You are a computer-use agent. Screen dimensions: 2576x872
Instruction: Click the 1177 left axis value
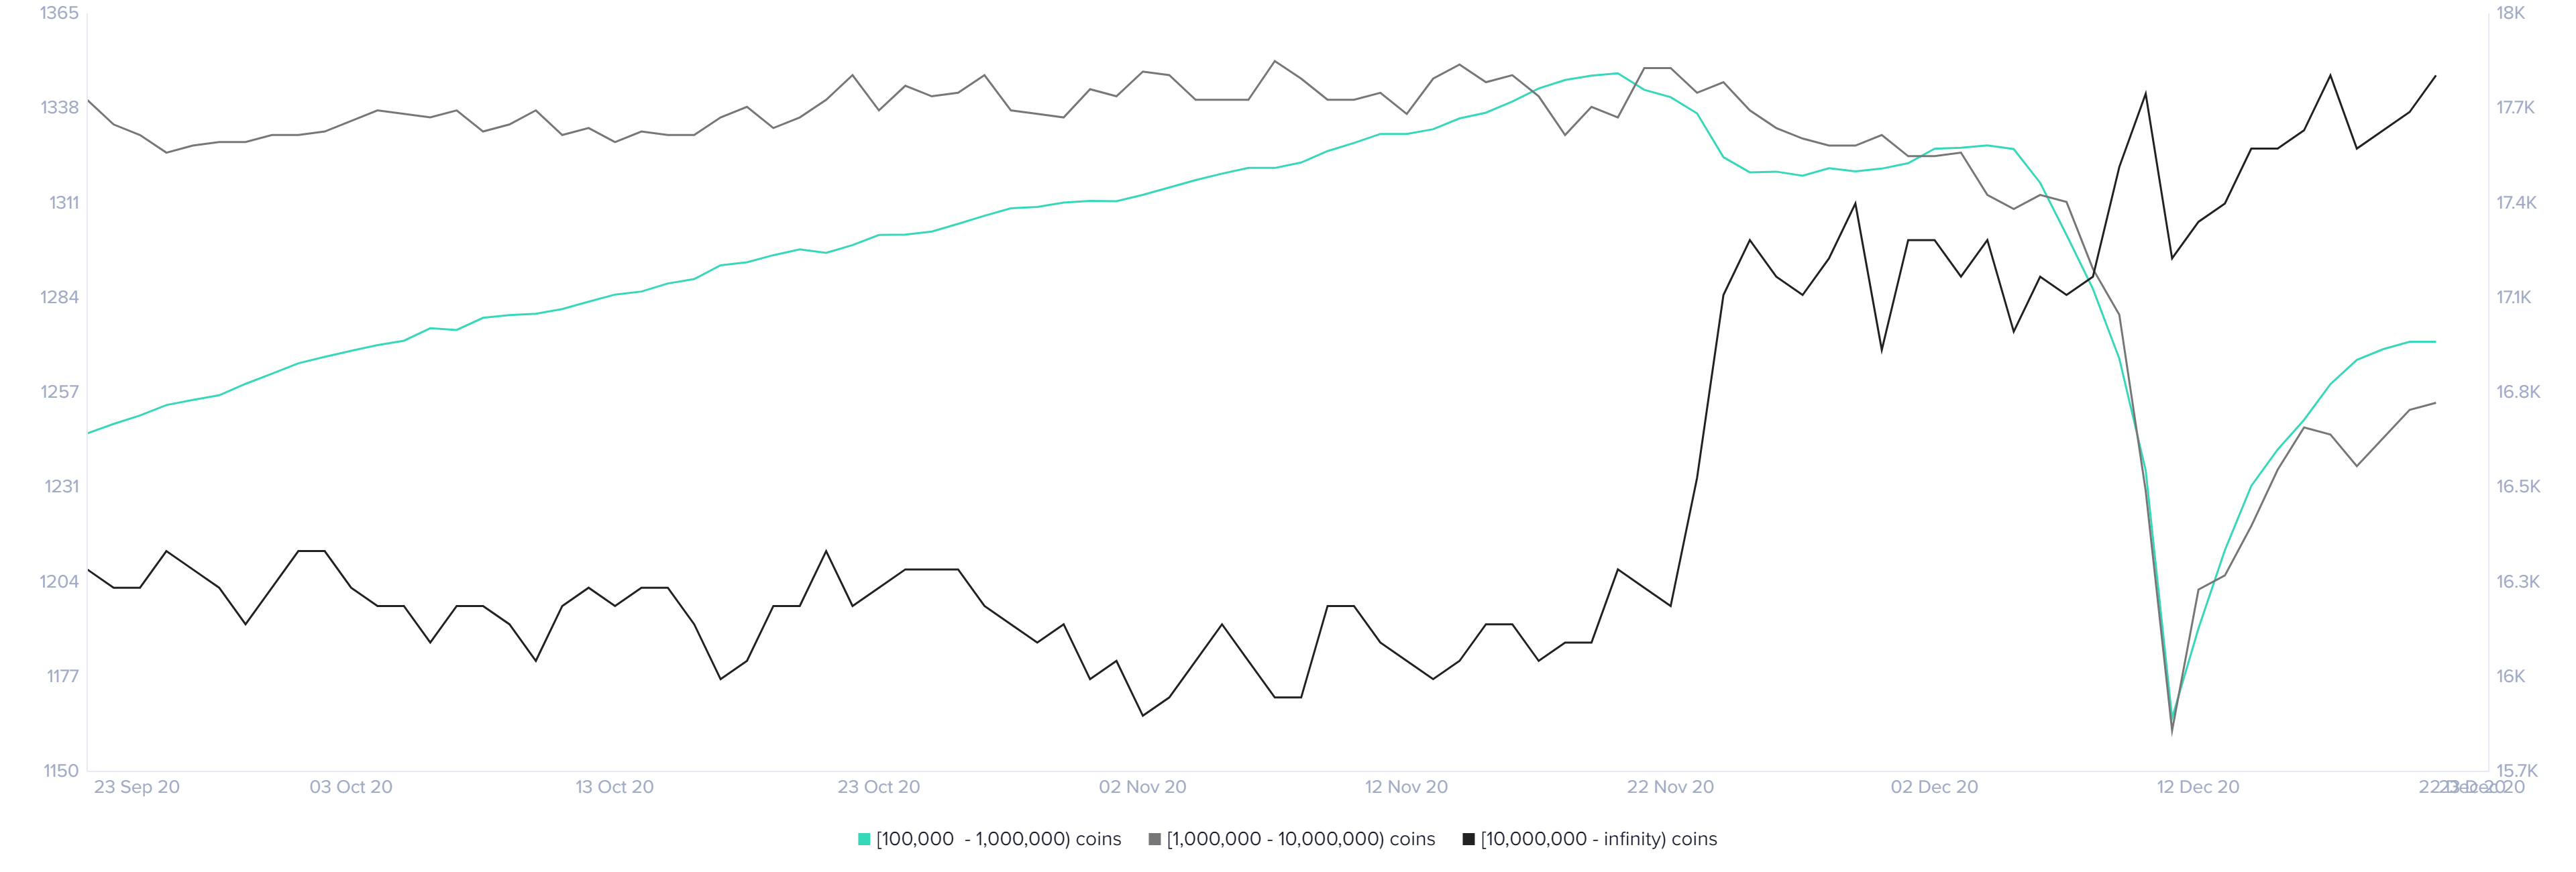coord(62,676)
